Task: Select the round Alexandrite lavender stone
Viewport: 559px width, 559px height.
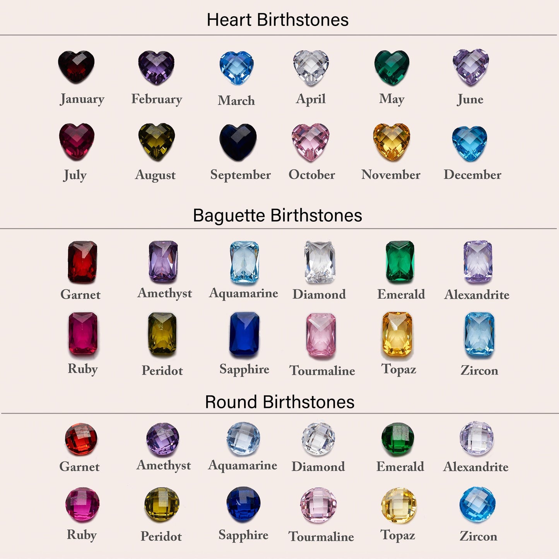Action: coord(477,438)
